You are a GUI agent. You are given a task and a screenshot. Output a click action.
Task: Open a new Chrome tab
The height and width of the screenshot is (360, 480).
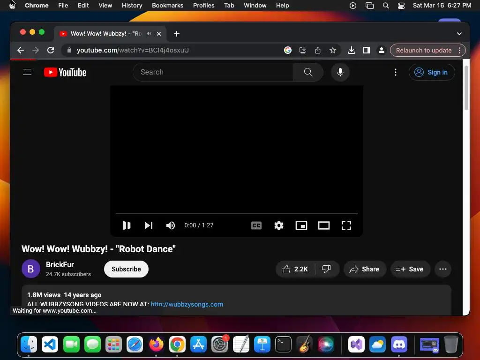coord(177,34)
